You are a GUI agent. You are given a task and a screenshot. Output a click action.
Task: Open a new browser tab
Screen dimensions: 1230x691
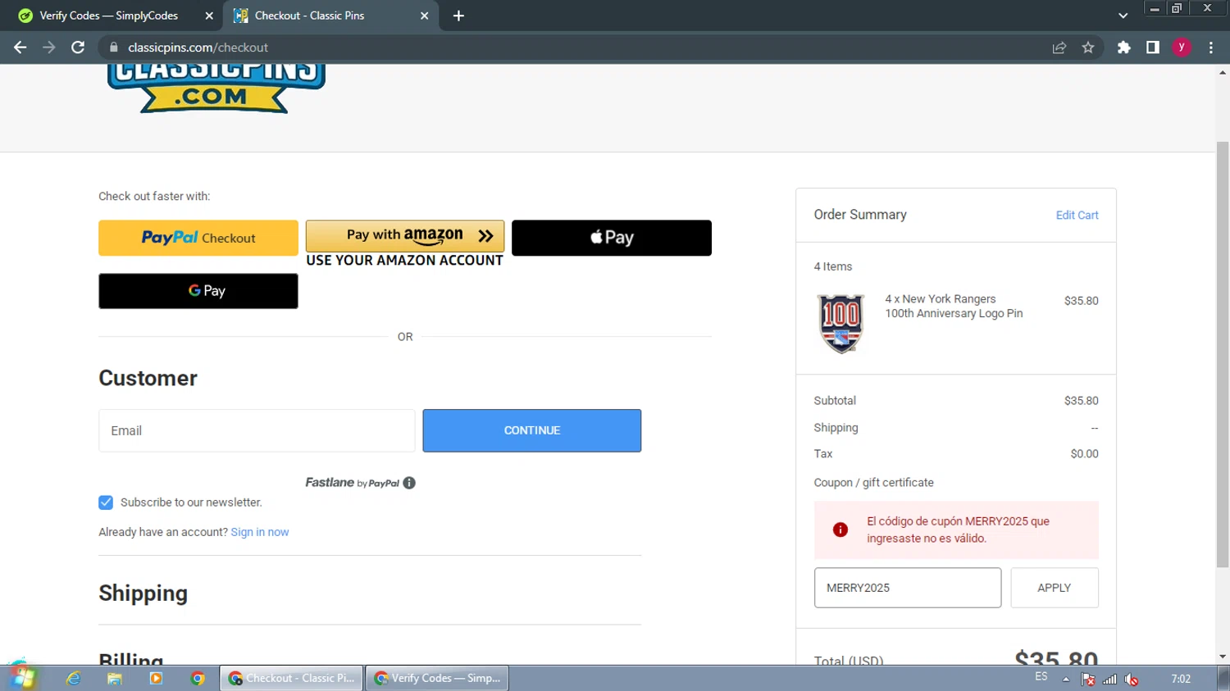[x=458, y=16]
